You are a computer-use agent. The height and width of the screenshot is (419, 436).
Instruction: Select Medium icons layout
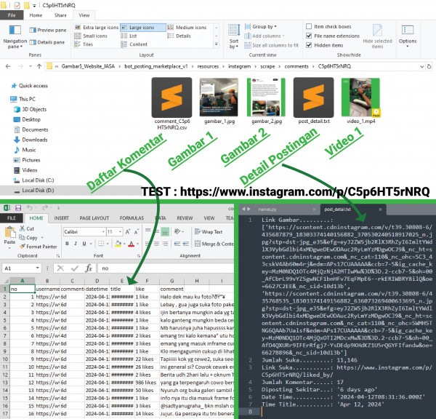[187, 28]
